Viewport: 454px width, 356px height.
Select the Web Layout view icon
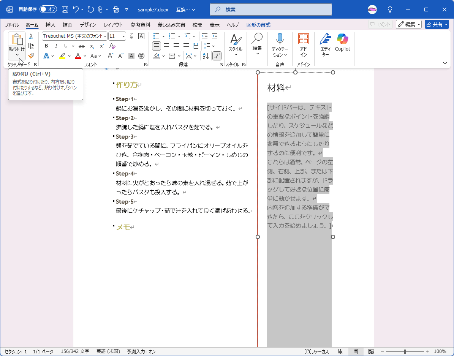[x=371, y=351]
